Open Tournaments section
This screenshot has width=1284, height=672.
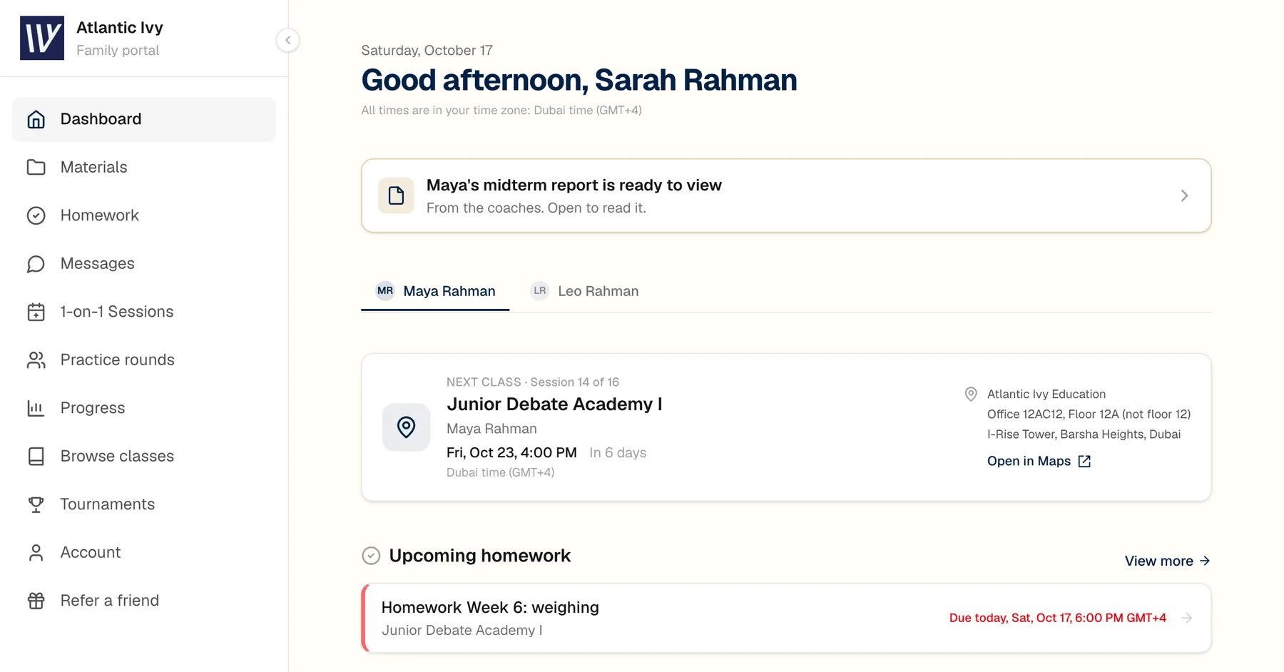tap(107, 504)
